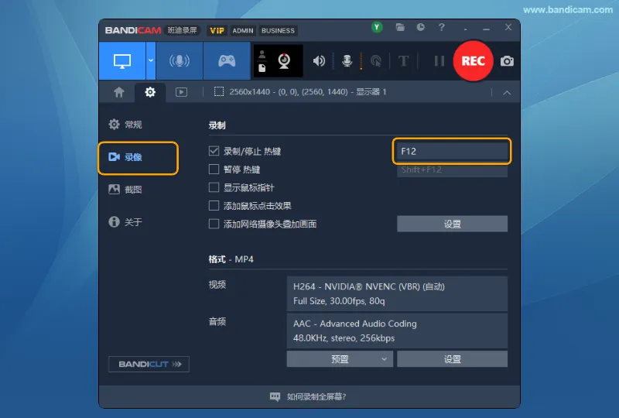
Task: Select the device recording mode icon
Action: tap(180, 61)
